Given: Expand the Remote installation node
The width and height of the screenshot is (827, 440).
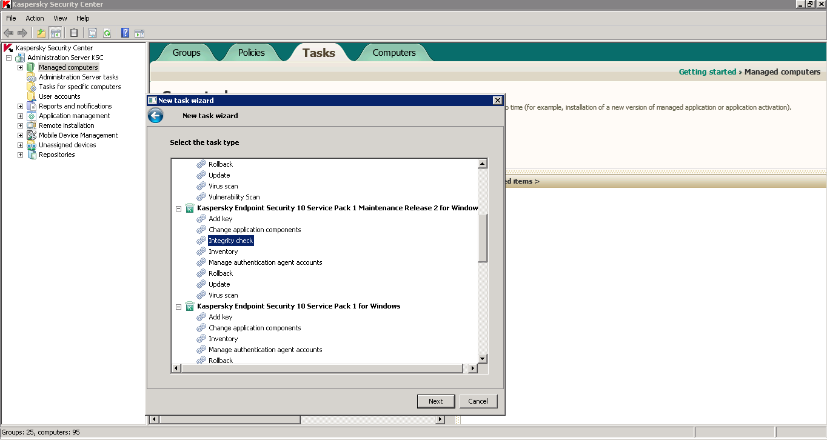Looking at the screenshot, I should 20,125.
